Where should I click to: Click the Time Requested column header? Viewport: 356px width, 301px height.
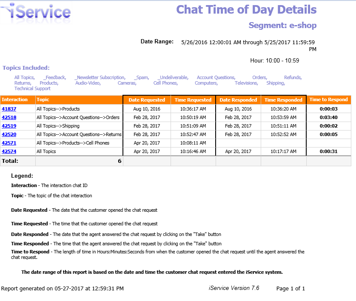click(x=193, y=100)
